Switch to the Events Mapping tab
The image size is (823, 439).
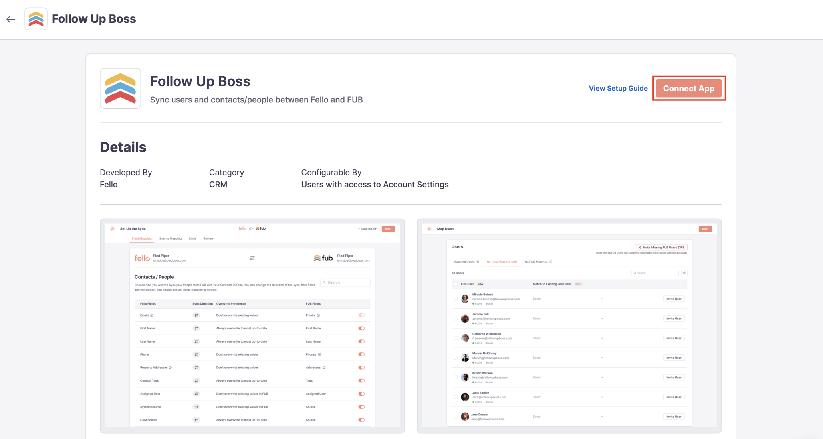171,238
